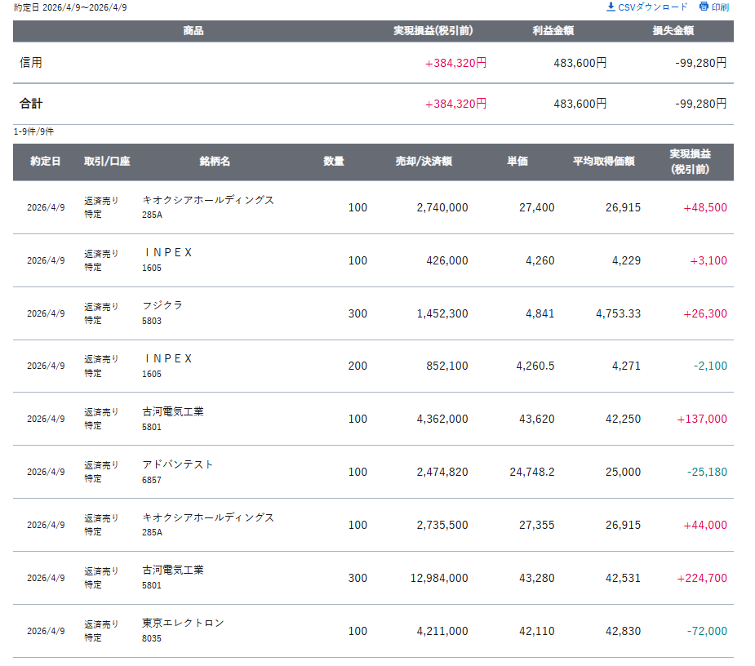Select the 数量 column header

pos(333,162)
